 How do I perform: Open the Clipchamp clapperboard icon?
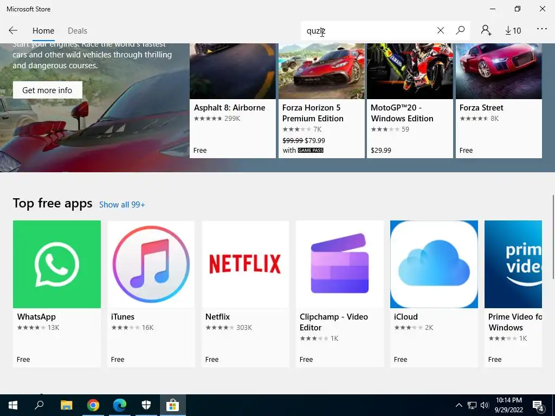pos(340,264)
